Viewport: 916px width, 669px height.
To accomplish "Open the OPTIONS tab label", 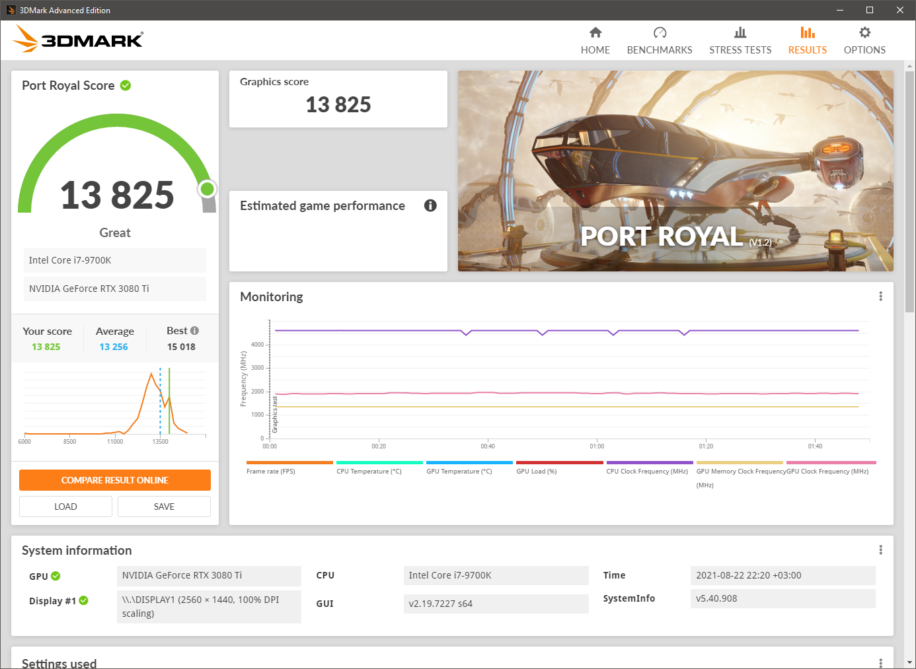I will (864, 50).
